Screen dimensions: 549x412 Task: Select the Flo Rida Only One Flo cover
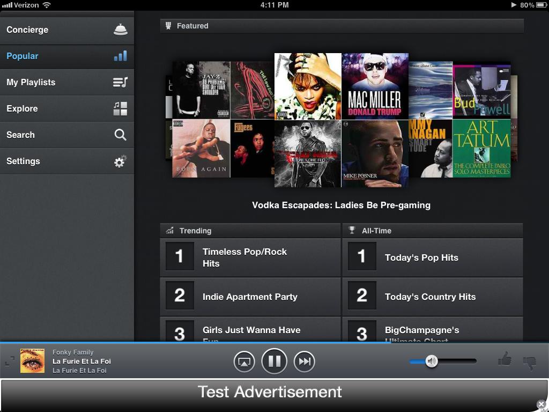(308, 153)
